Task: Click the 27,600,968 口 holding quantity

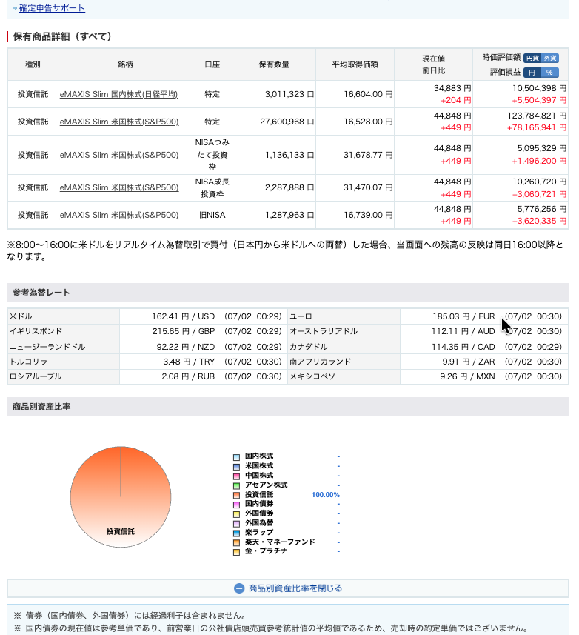Action: click(x=287, y=122)
